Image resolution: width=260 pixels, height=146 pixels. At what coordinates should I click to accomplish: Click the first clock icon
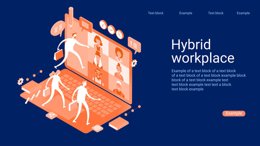pos(103,25)
